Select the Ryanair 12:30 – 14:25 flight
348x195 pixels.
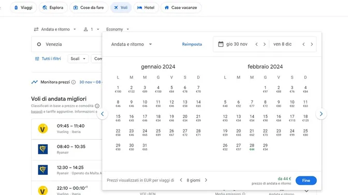coord(67,170)
